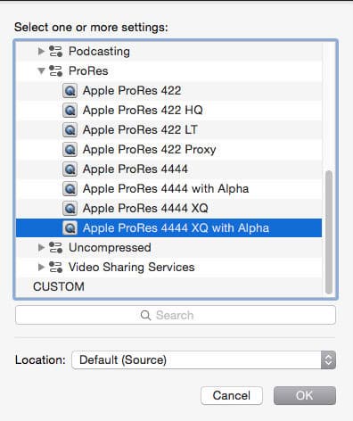
Task: Choose Apple ProRes 4444 with Alpha text
Action: pyautogui.click(x=166, y=189)
